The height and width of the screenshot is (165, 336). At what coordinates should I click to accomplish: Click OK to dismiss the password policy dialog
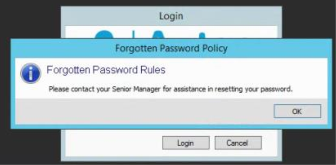pos(297,111)
